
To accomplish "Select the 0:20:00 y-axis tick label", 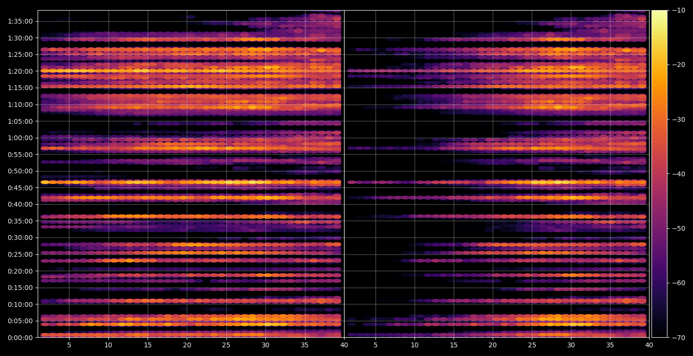I will 20,271.
